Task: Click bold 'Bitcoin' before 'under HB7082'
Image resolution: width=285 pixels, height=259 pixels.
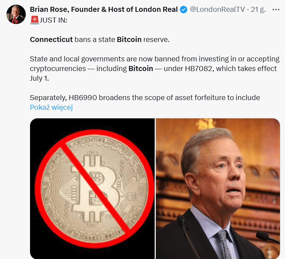Action: point(141,69)
